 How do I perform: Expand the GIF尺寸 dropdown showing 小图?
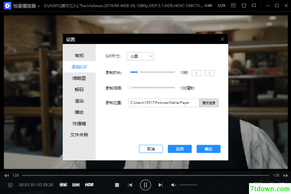pyautogui.click(x=140, y=56)
